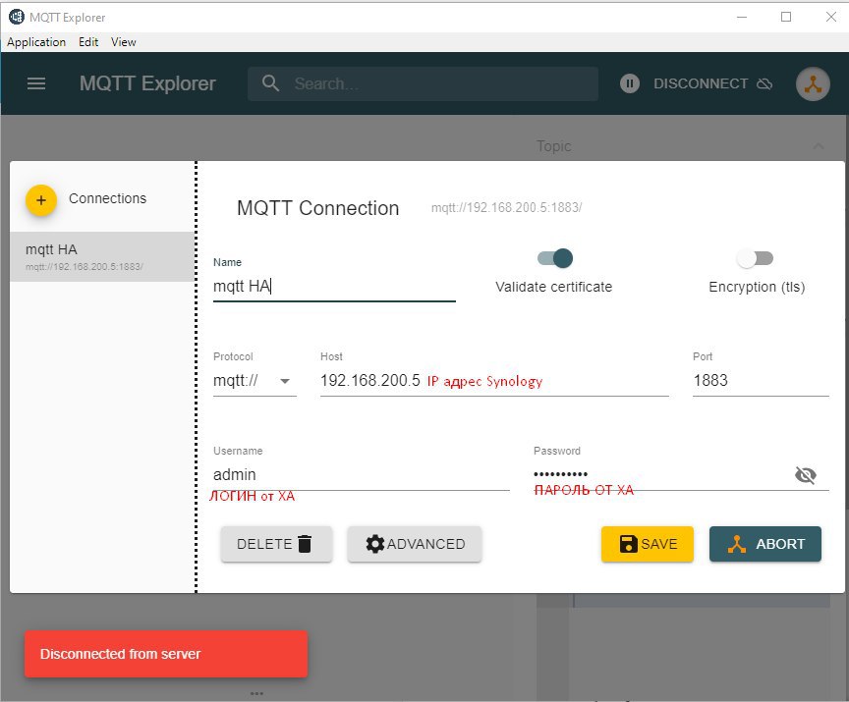Open the Protocol mqtt:// dropdown

255,381
